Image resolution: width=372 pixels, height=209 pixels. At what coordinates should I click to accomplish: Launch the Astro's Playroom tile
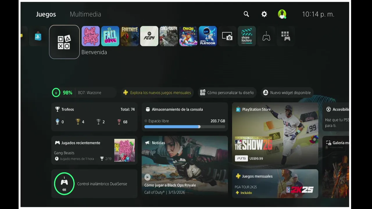[x=208, y=36]
